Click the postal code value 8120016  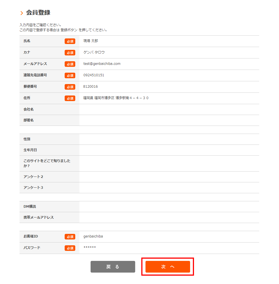(x=91, y=87)
